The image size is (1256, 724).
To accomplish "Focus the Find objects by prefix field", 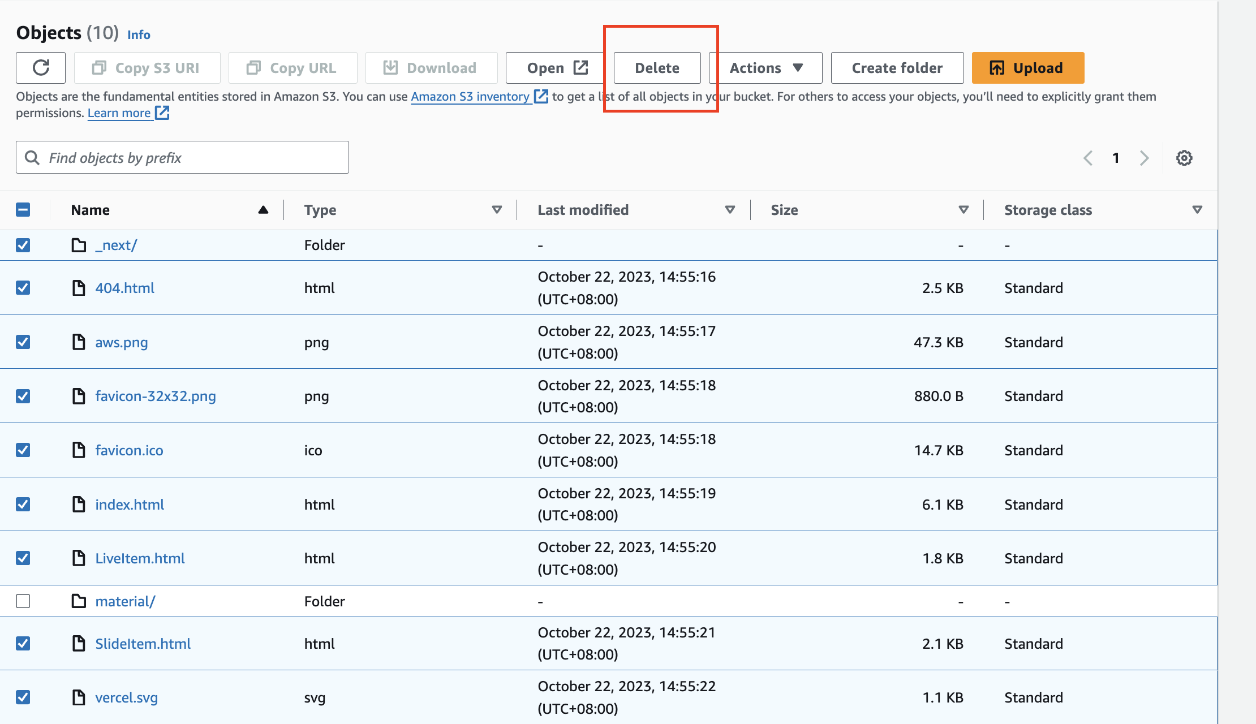I will tap(182, 157).
